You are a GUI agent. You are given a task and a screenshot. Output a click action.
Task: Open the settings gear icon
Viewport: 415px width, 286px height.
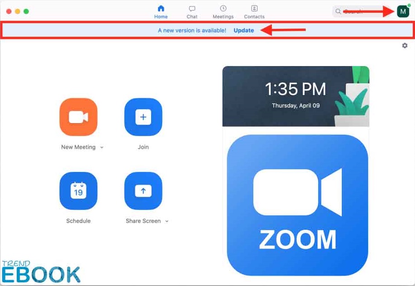tap(405, 46)
